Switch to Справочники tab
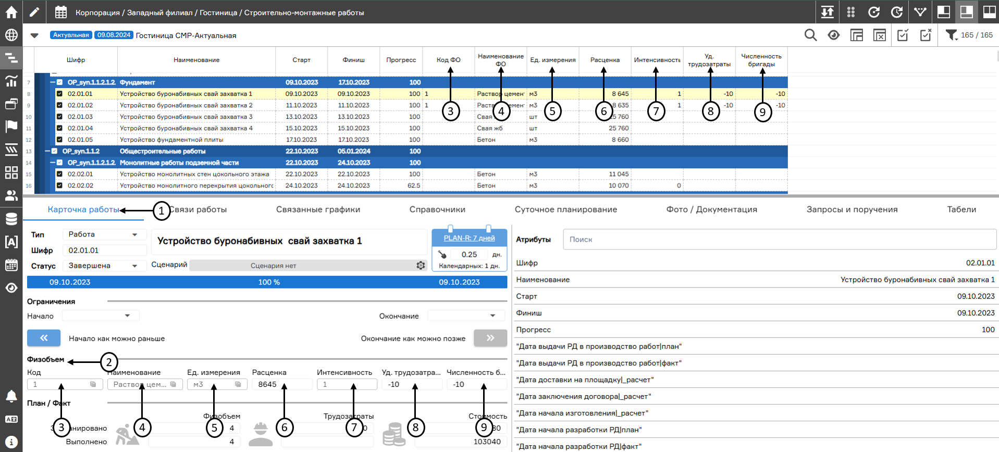Viewport: 999px width, 452px height. click(x=437, y=209)
